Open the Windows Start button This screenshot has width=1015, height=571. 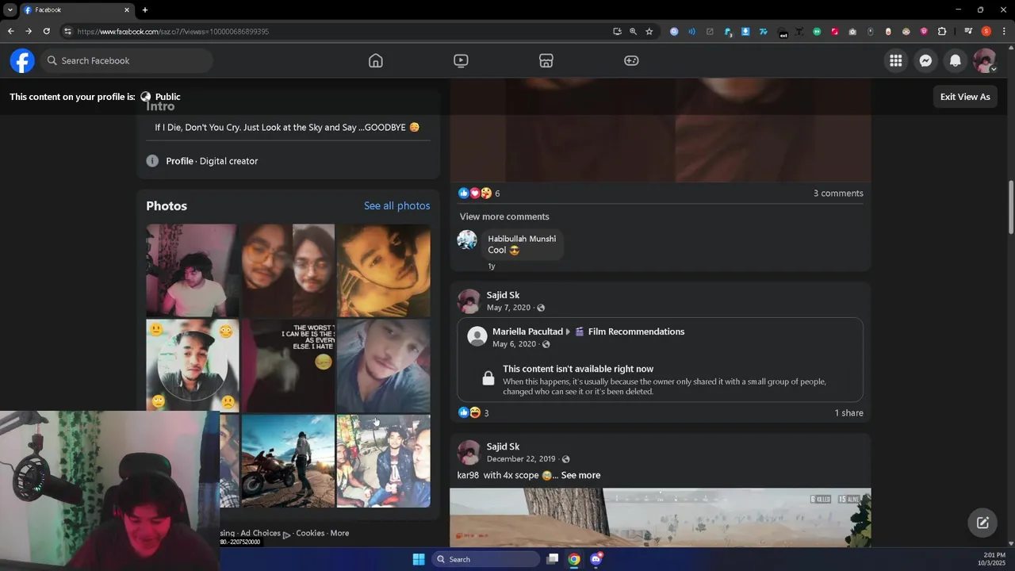(x=419, y=559)
